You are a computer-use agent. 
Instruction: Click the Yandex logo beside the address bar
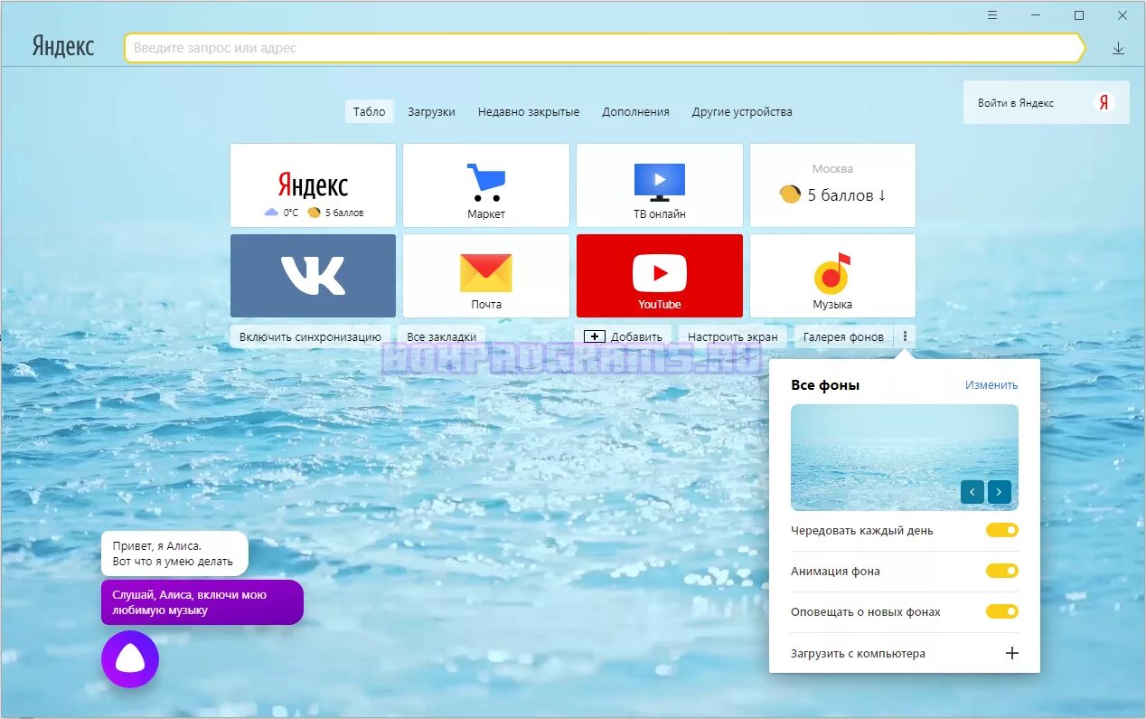[x=62, y=47]
